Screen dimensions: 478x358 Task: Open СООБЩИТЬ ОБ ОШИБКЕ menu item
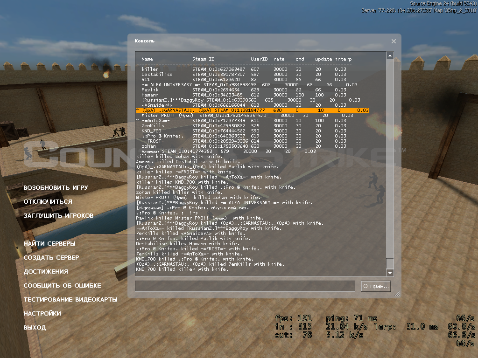pyautogui.click(x=62, y=286)
